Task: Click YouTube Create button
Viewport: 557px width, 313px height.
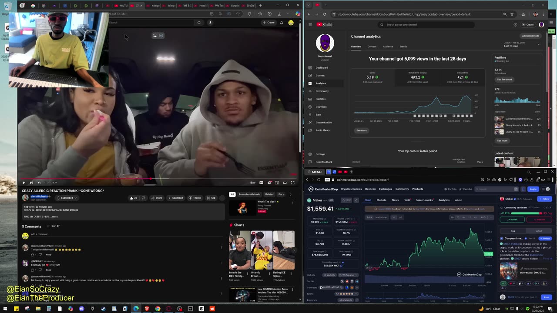Action: [269, 23]
